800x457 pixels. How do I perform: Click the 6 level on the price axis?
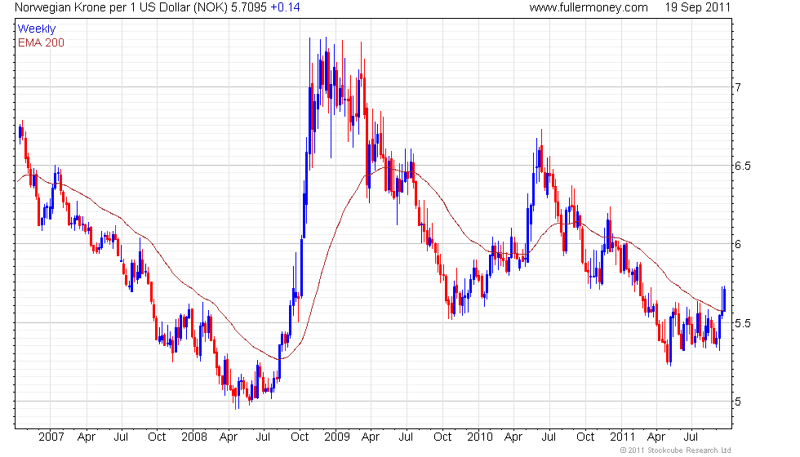(x=737, y=244)
